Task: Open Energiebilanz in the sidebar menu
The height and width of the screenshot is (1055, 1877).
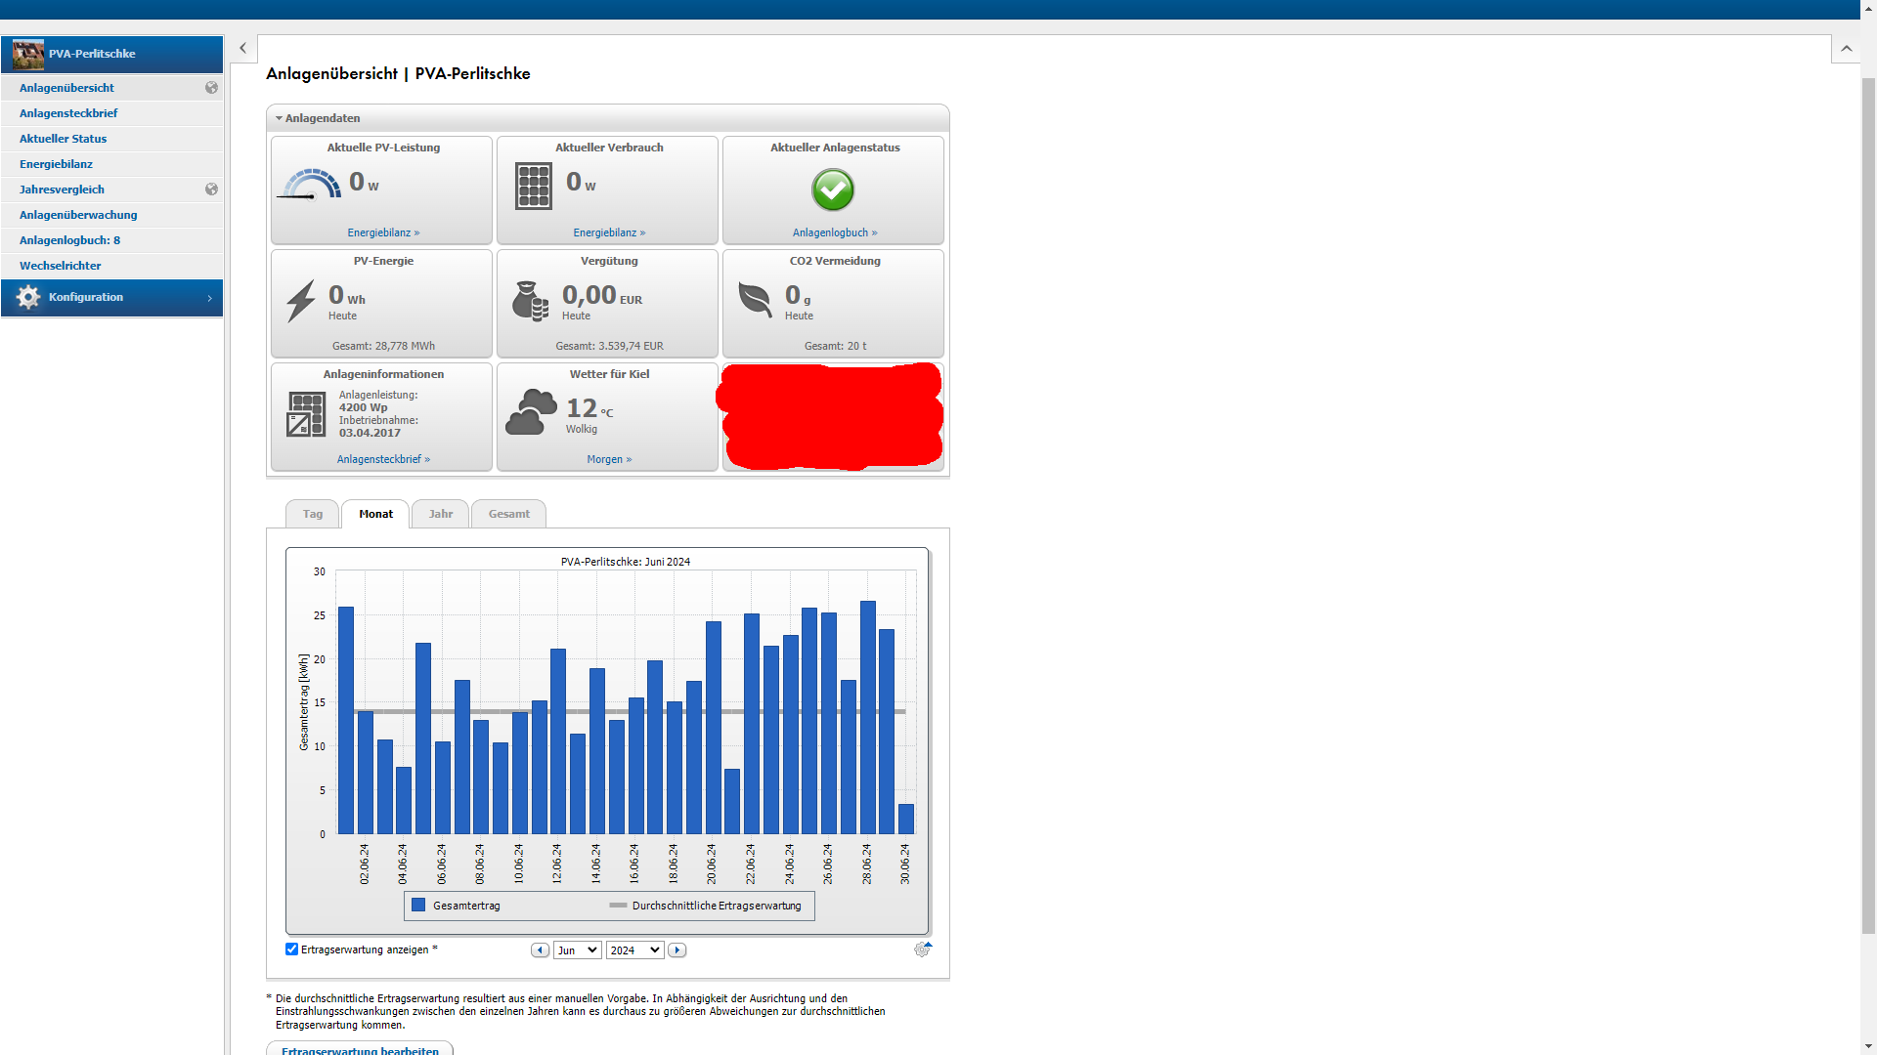Action: click(56, 164)
